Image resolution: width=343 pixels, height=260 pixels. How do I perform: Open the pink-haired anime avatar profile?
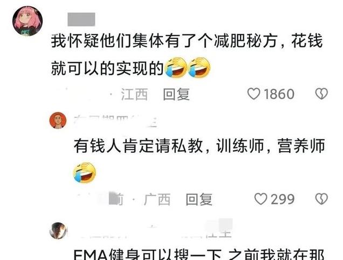click(28, 21)
